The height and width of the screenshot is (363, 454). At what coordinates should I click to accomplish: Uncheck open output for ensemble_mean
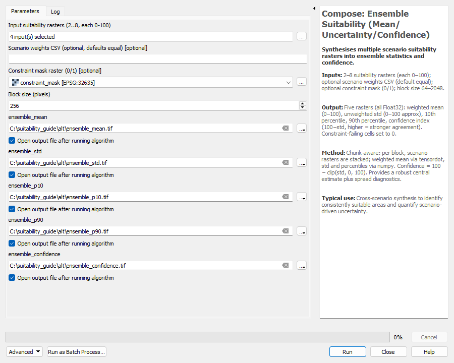pos(12,141)
